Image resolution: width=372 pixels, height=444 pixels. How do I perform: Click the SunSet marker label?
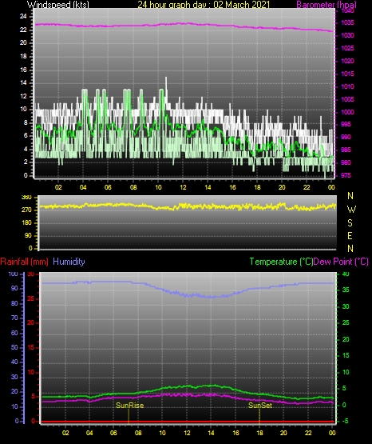pyautogui.click(x=260, y=406)
